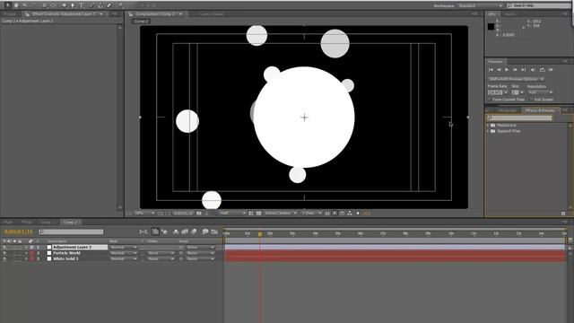Open Active Camera view dropdown
Viewport: 574px width, 323px height.
(280, 214)
